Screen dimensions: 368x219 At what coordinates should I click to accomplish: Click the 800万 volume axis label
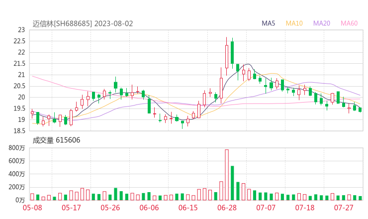tap(17, 148)
